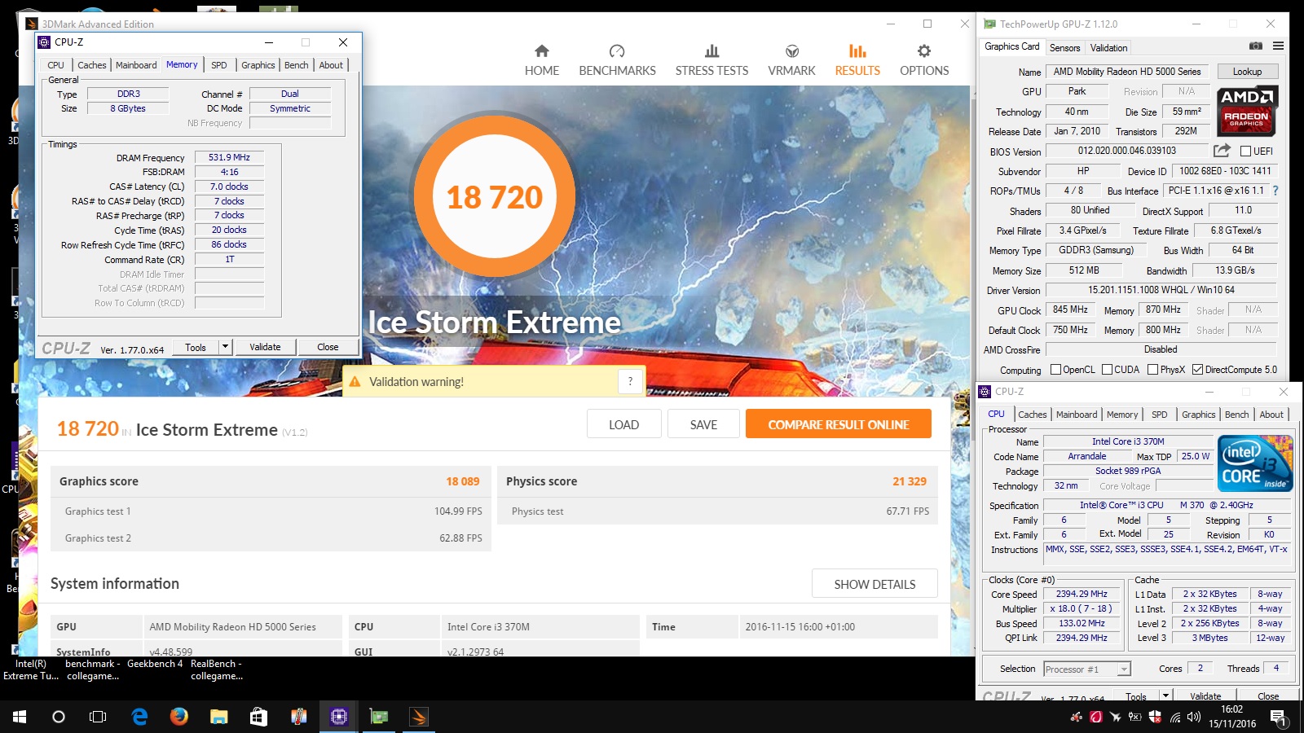
Task: Switch to GPU-Z via taskbar icon
Action: pos(379,717)
